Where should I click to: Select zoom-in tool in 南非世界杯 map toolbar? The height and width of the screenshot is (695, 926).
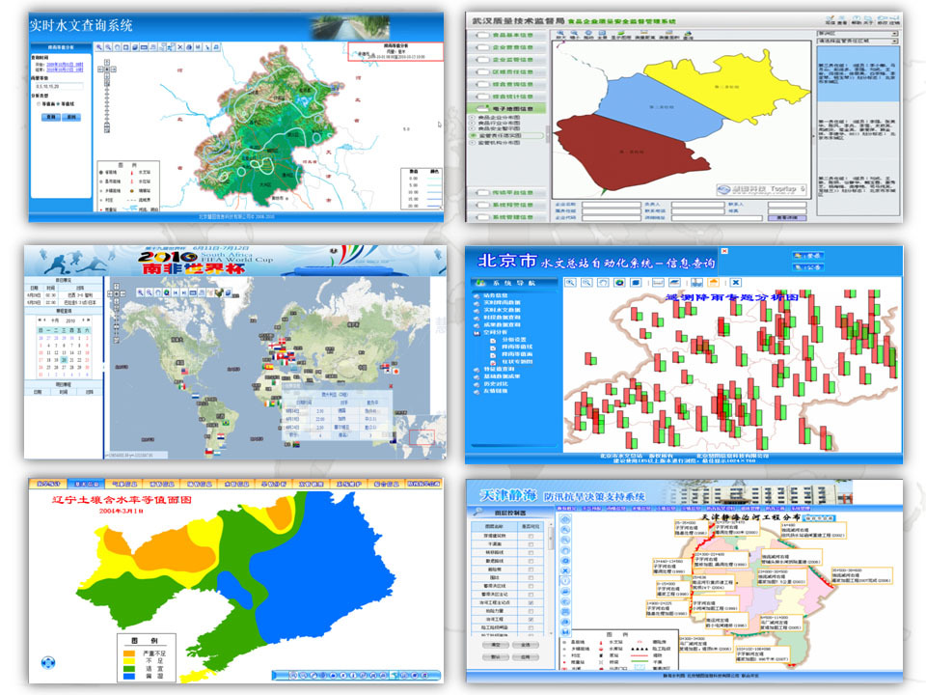click(x=140, y=292)
